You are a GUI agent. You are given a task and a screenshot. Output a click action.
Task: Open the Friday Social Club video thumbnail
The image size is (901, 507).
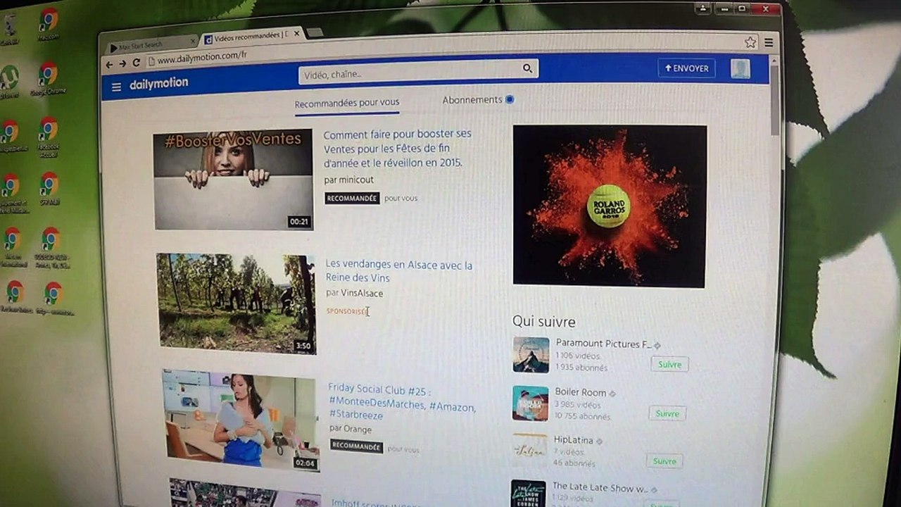pyautogui.click(x=241, y=420)
